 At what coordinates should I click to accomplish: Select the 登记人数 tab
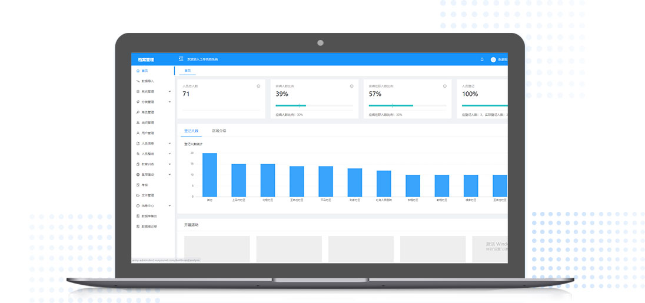pyautogui.click(x=191, y=131)
